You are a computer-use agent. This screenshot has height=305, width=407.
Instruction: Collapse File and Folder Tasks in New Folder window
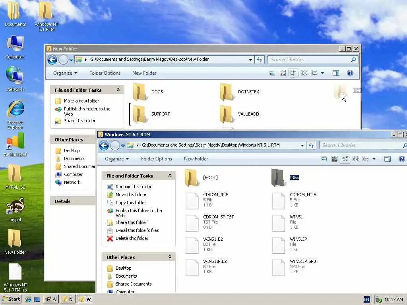[118, 90]
